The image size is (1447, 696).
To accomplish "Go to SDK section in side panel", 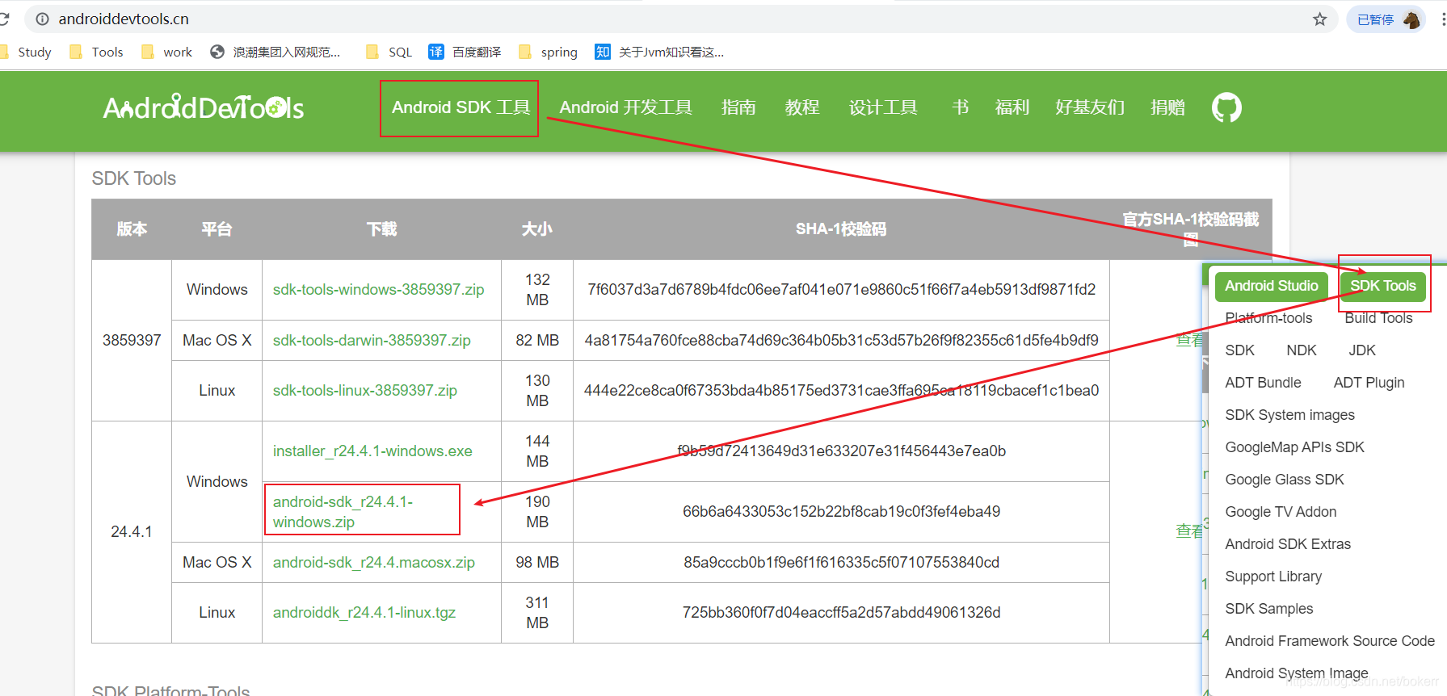I will [1239, 350].
